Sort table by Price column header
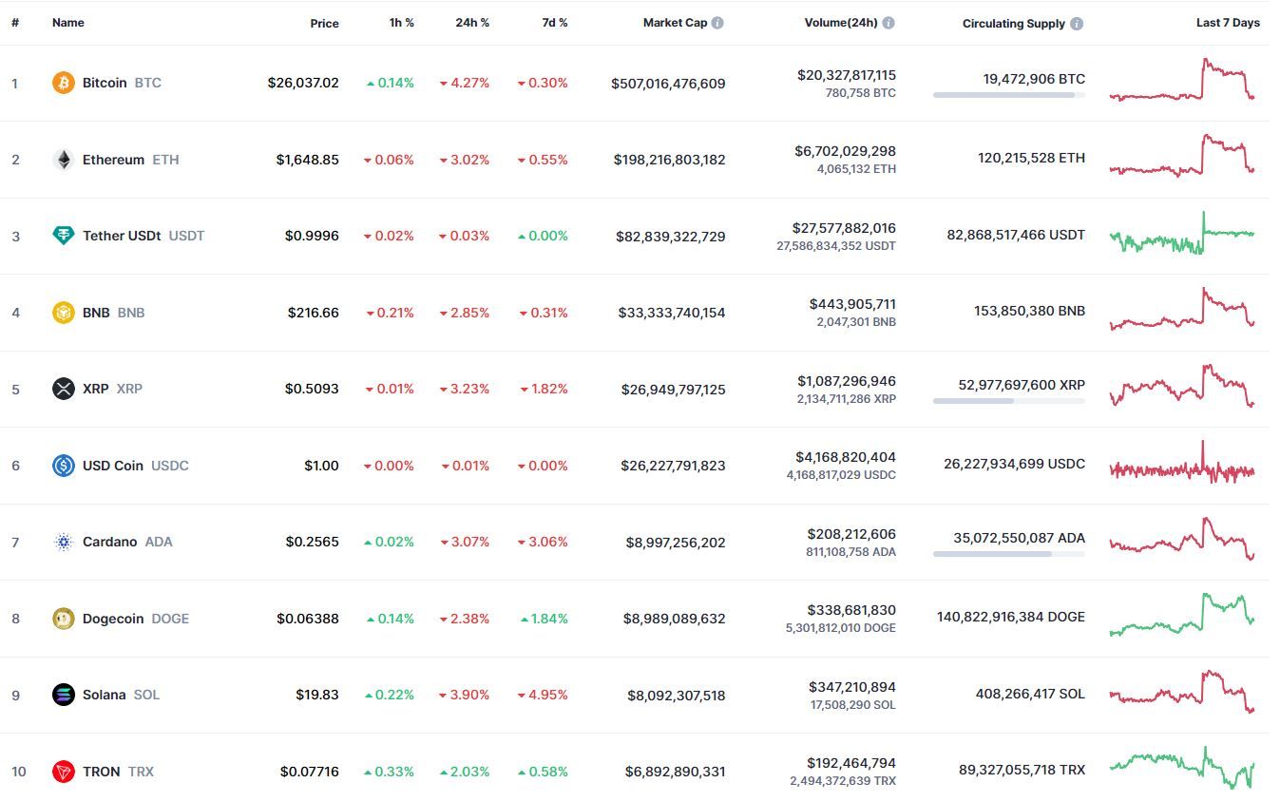The image size is (1280, 802). (324, 23)
